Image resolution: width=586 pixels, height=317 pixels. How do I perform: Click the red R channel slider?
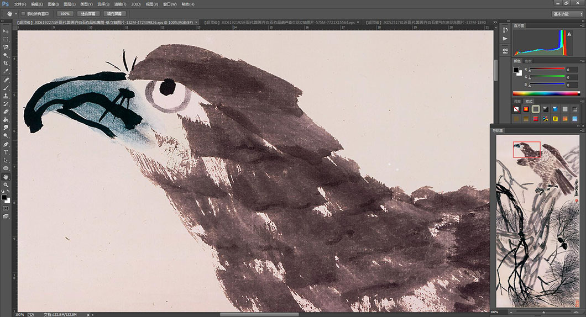547,68
